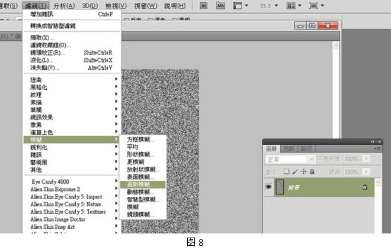Expand the 銳利化 filter submenu
The image size is (391, 250).
(x=72, y=147)
